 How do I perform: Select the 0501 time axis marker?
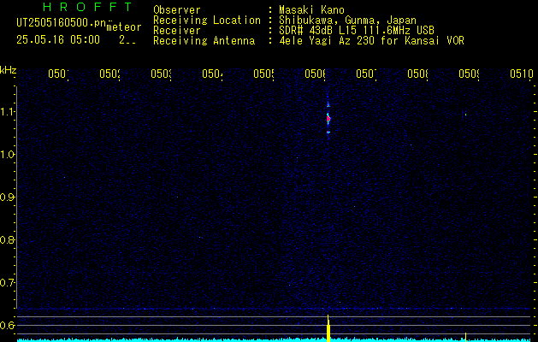(58, 74)
